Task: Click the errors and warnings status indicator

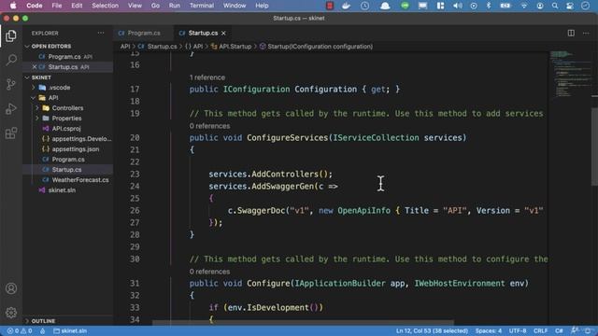Action: [x=20, y=331]
